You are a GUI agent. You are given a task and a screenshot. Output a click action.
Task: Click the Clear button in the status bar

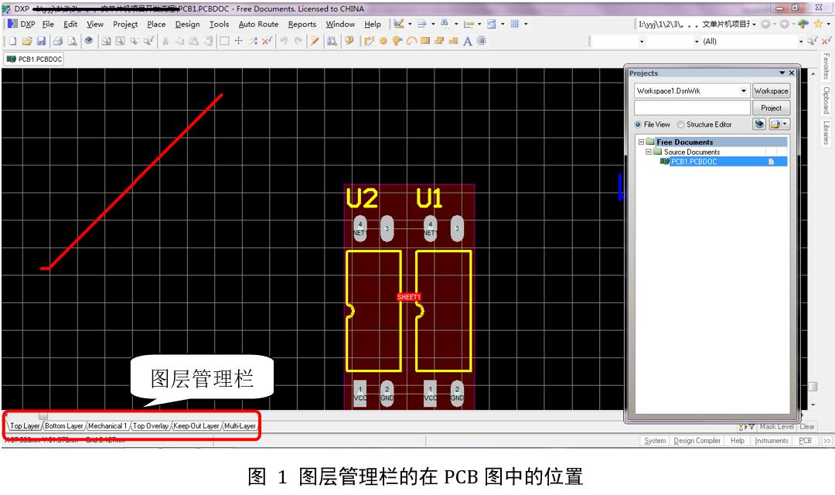tap(806, 426)
